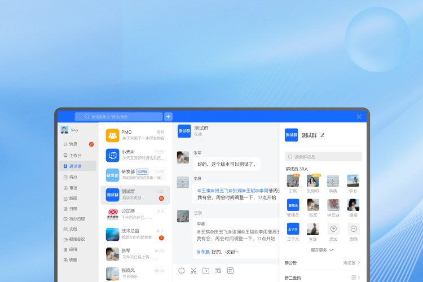Close the window with the X button
Screen dimensions: 423x282
click(x=359, y=117)
